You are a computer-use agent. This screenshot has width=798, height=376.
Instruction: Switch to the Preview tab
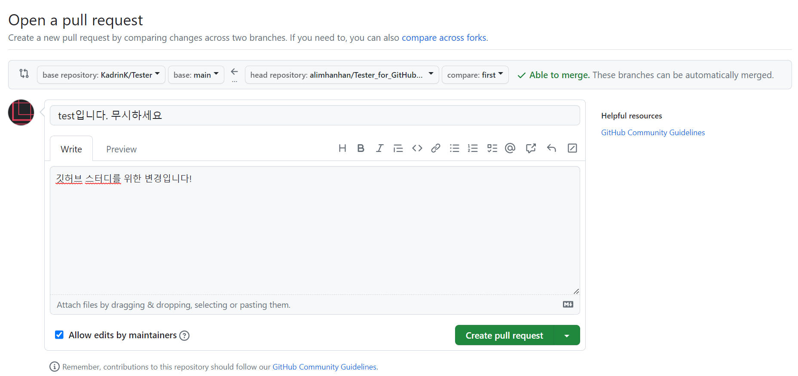coord(121,149)
